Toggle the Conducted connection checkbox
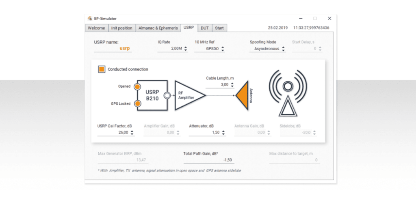The image size is (416, 198). pyautogui.click(x=102, y=69)
